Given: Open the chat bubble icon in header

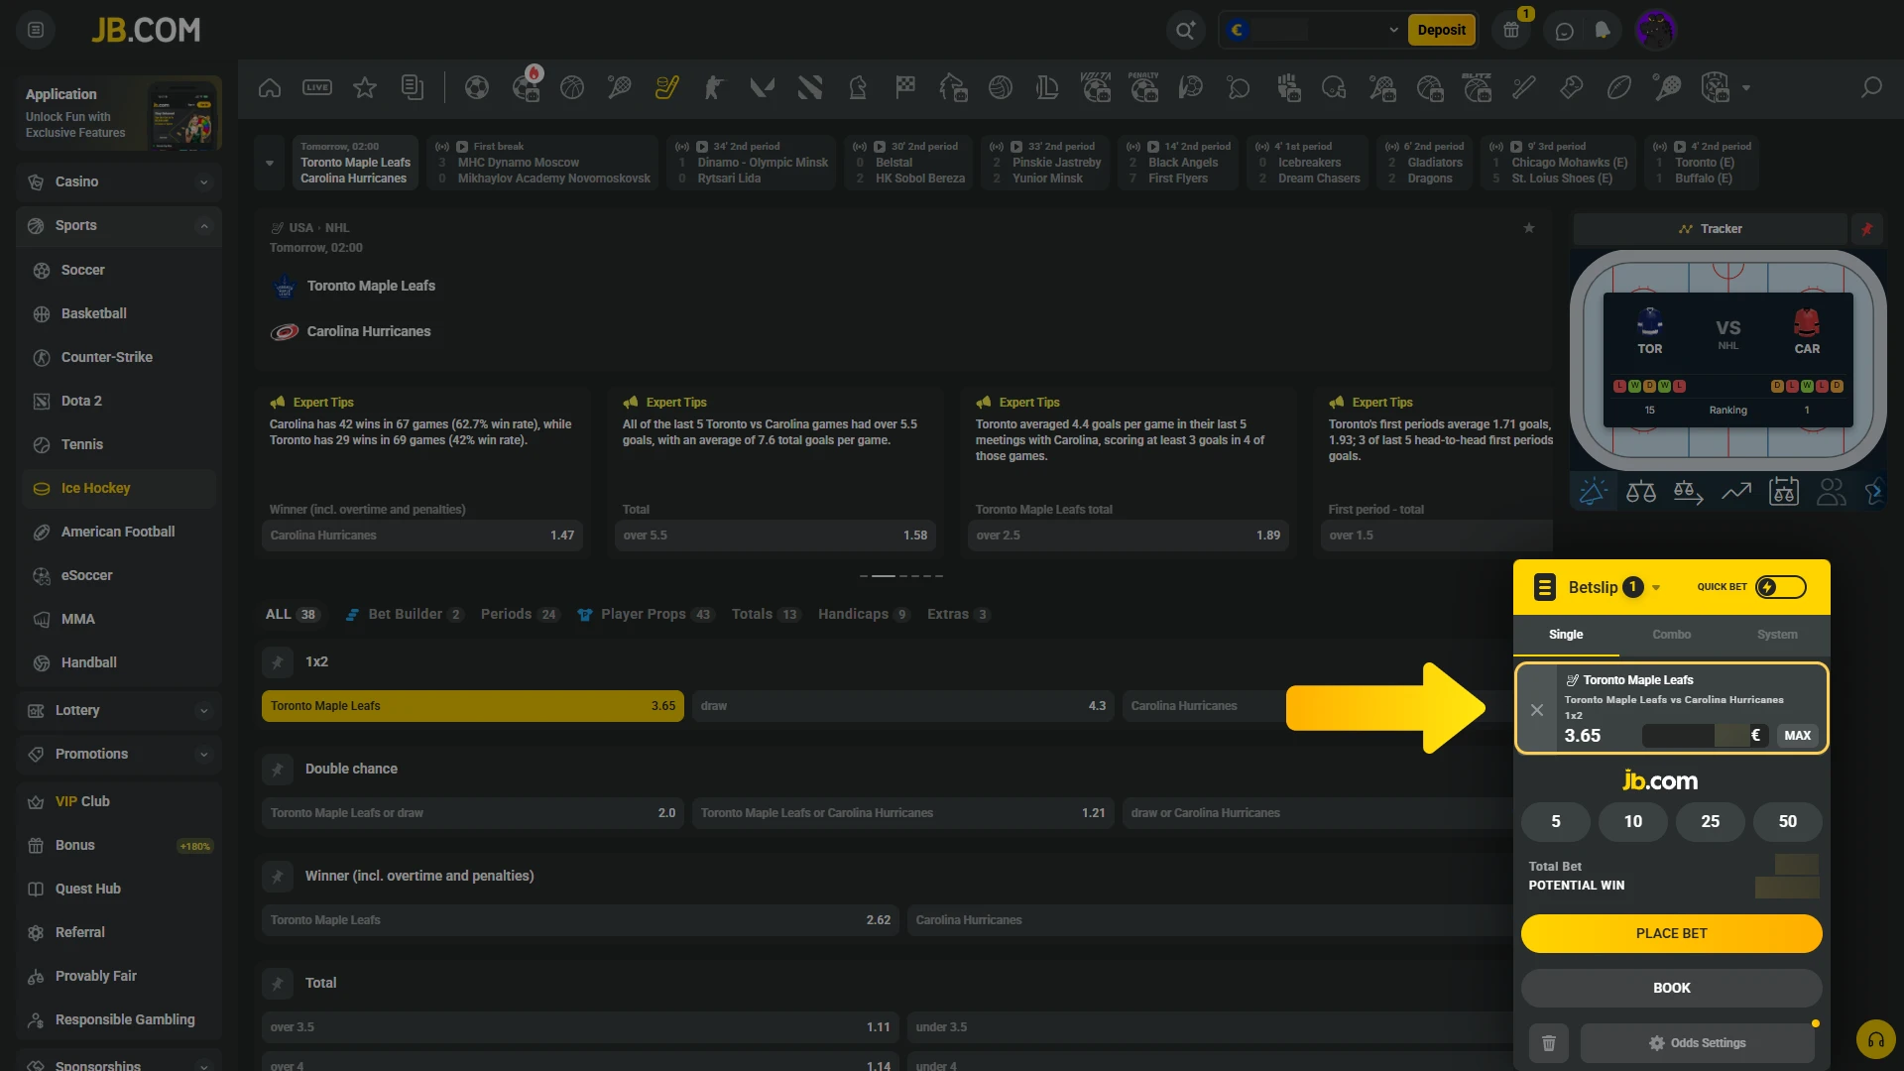Looking at the screenshot, I should (x=1564, y=31).
